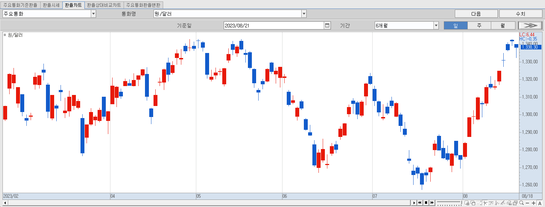Click the 08/18 date label
Screen dimensions: 545x207
tap(527, 196)
